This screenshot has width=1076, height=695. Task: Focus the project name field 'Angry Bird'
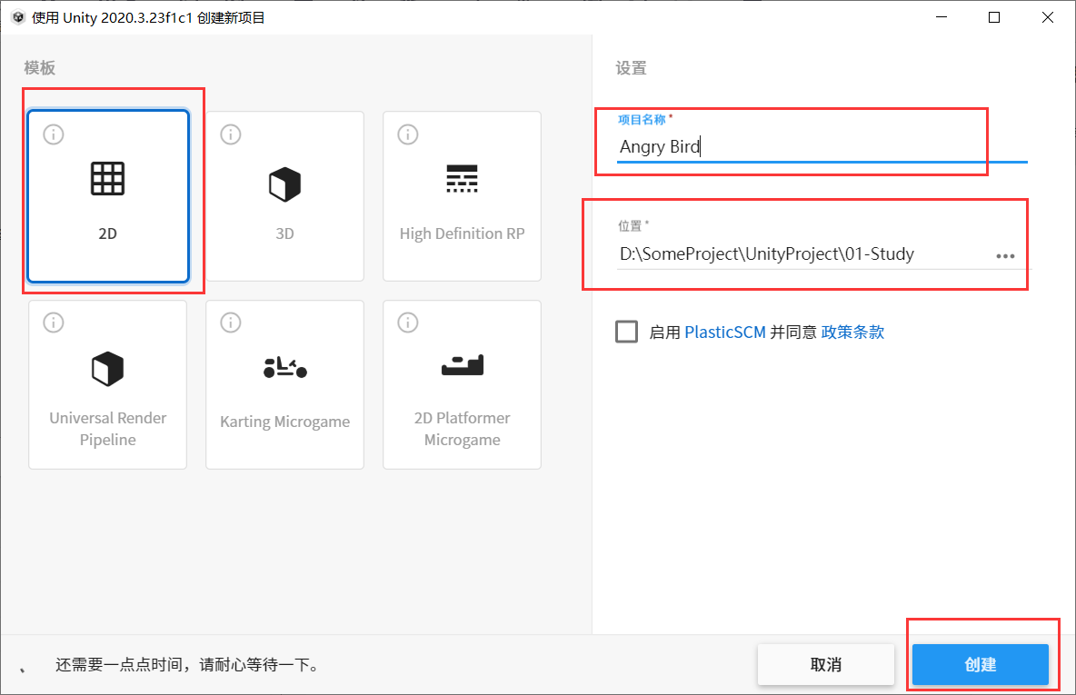tap(822, 147)
